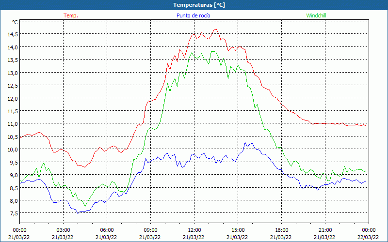Click the 15:00 time axis label

click(x=238, y=230)
